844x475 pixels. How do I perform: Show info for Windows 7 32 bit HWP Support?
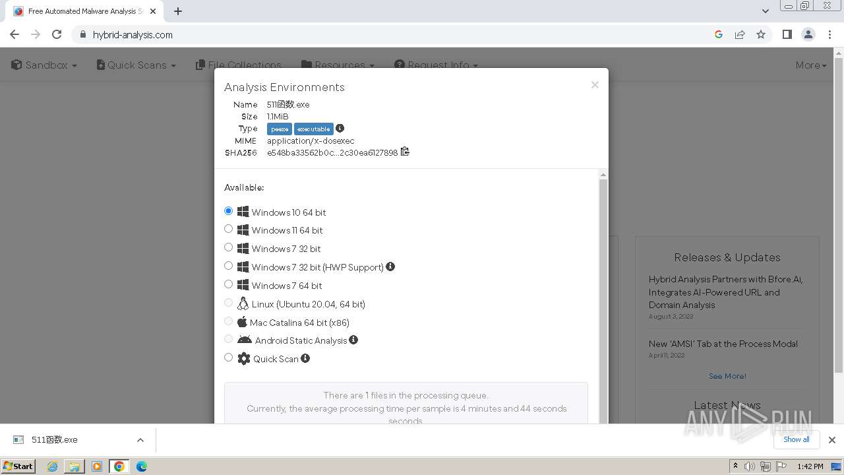[x=390, y=267]
